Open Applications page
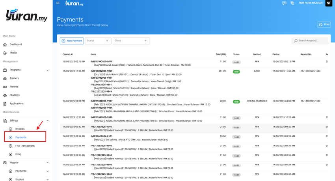 pyautogui.click(x=17, y=103)
